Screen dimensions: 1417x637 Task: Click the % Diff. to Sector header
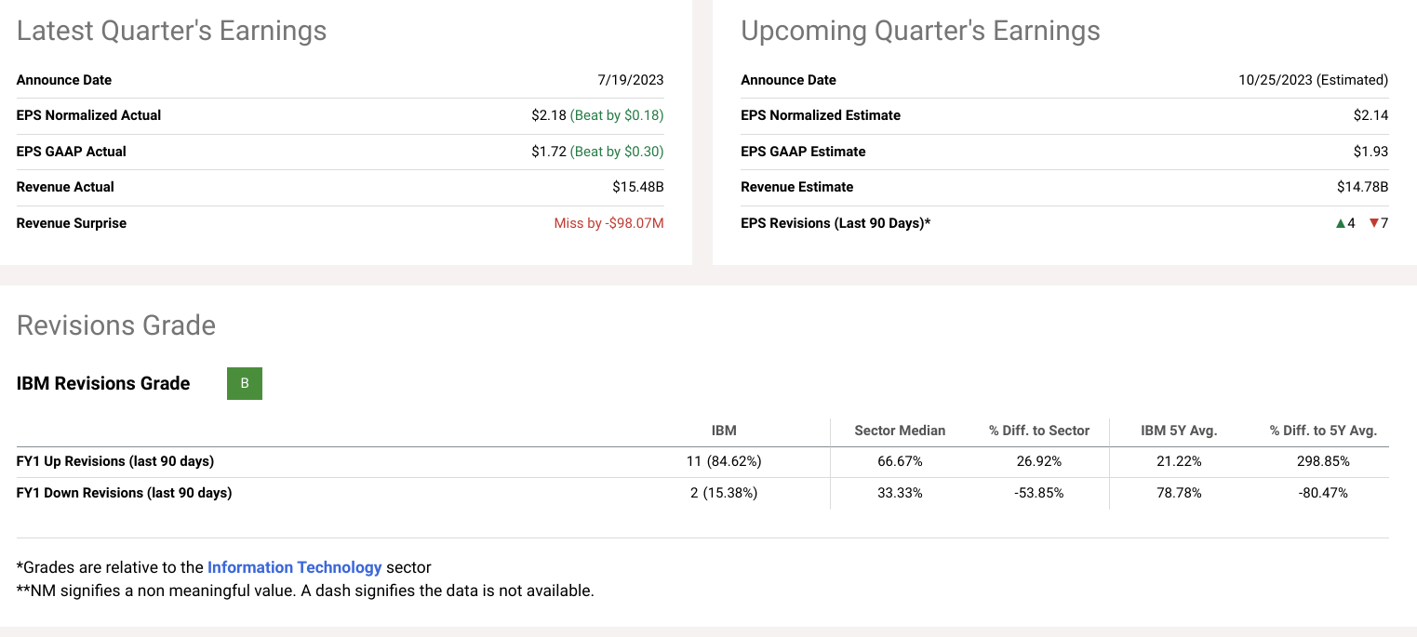tap(1039, 431)
